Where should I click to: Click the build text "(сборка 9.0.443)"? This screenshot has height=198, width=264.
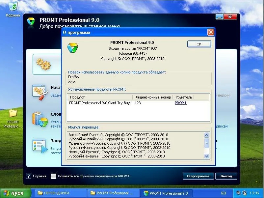133,53
